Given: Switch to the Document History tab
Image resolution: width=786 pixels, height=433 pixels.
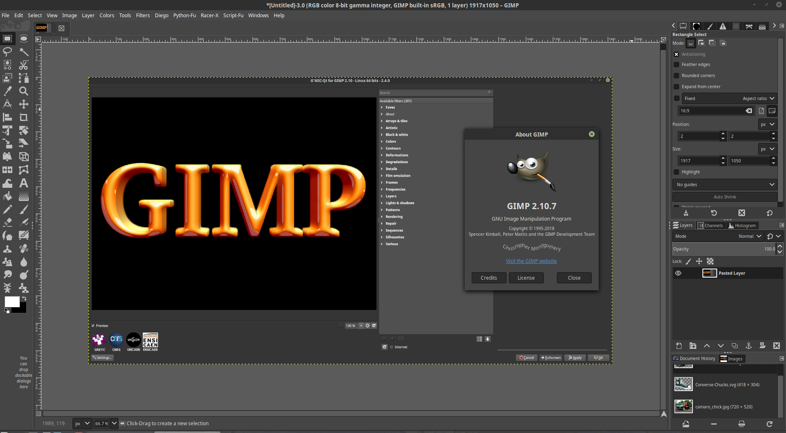Looking at the screenshot, I should tap(694, 358).
